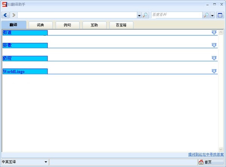This screenshot has width=226, height=167.
Task: Click the home icon beside 首页
Action: 201,162
